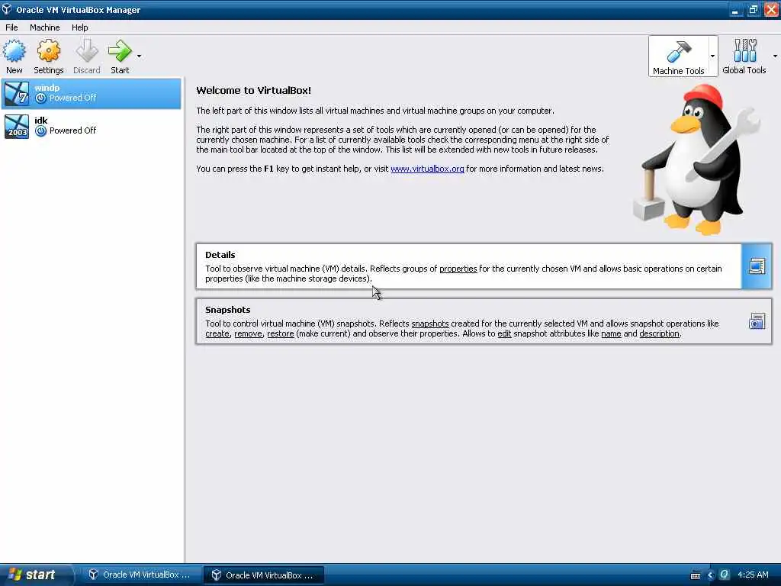
Task: Click the Global Tools icon
Action: pyautogui.click(x=744, y=56)
